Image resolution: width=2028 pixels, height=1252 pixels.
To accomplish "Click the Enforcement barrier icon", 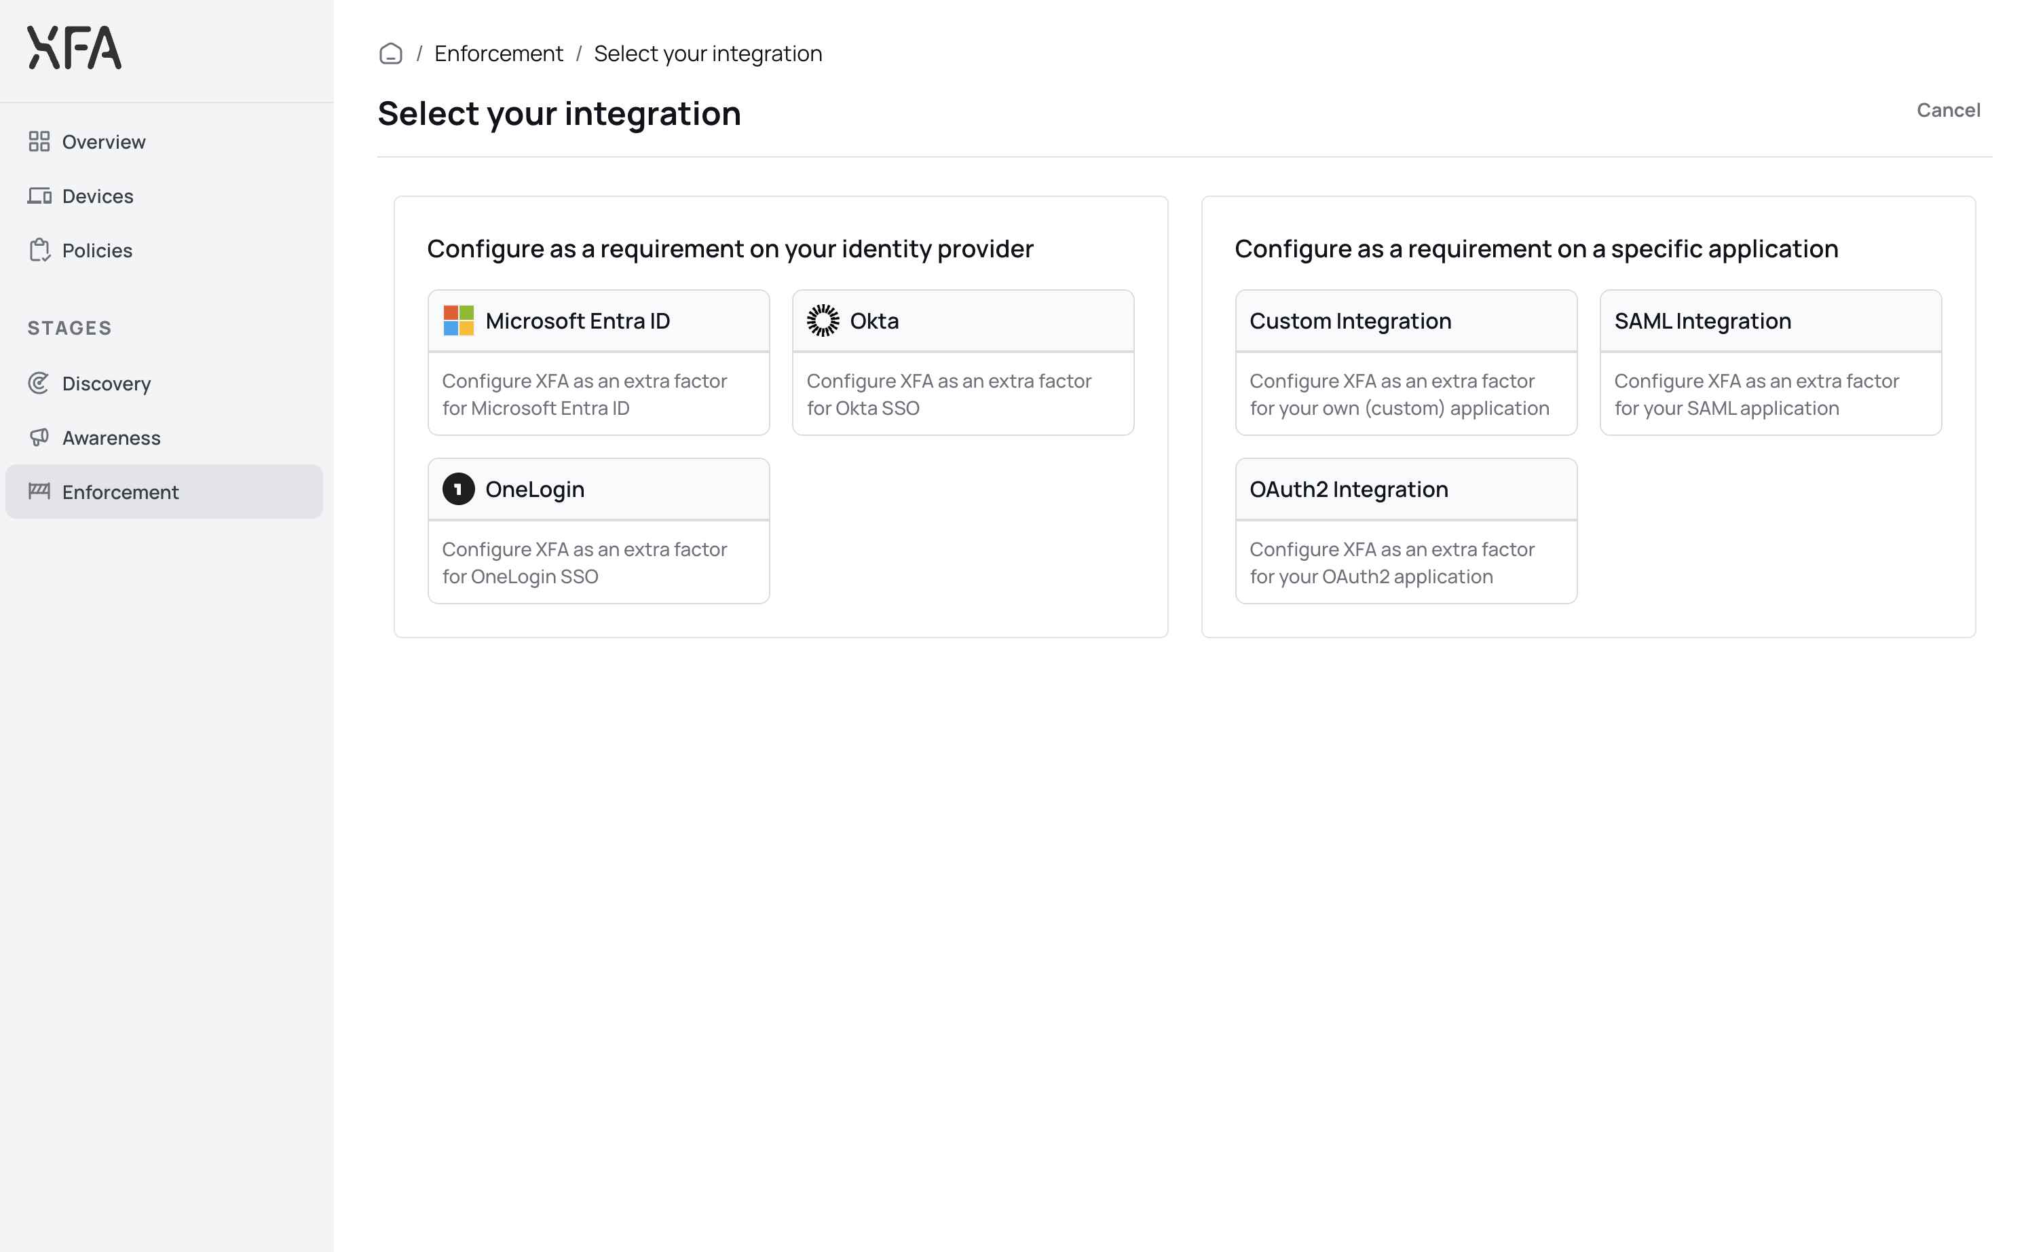I will [x=39, y=491].
